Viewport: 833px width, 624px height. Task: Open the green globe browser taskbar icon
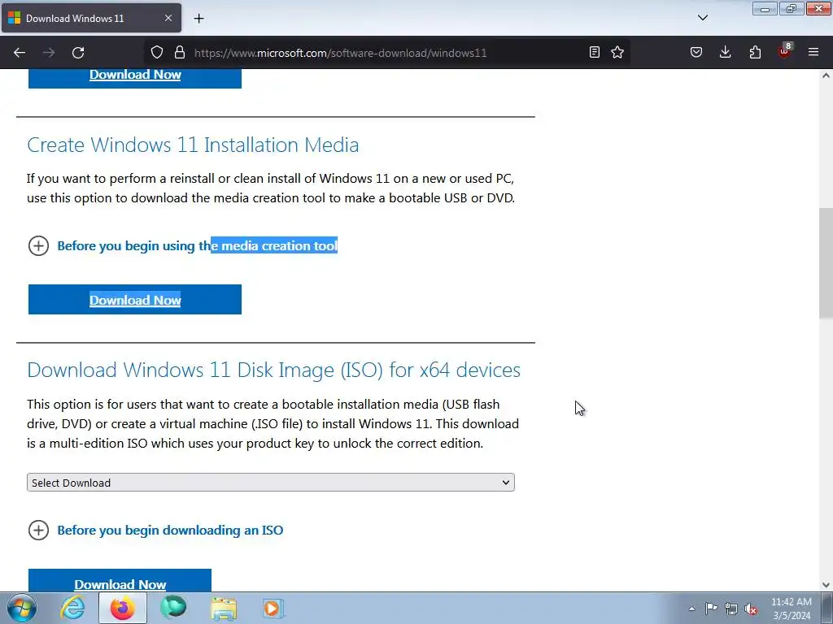click(x=173, y=608)
